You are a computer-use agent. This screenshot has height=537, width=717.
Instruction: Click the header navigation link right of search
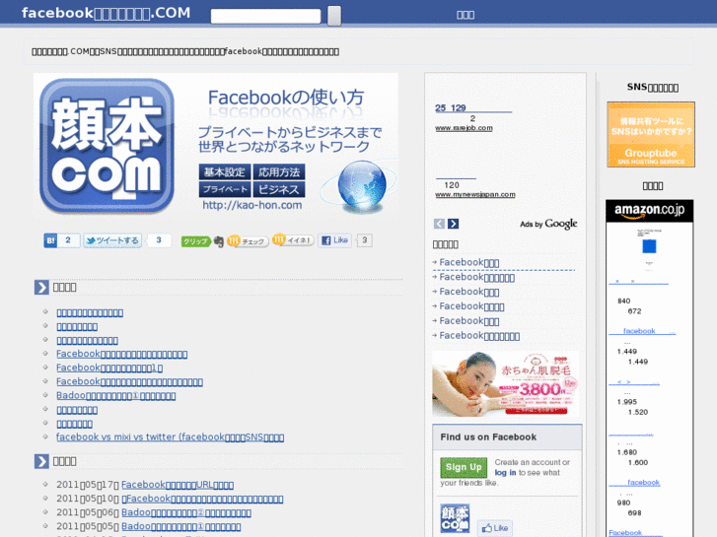[466, 15]
